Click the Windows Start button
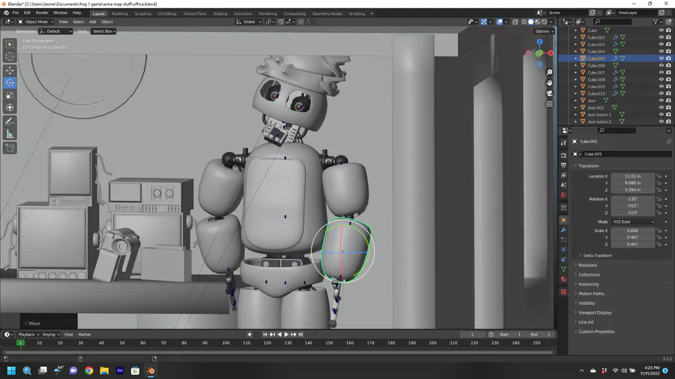 point(11,371)
